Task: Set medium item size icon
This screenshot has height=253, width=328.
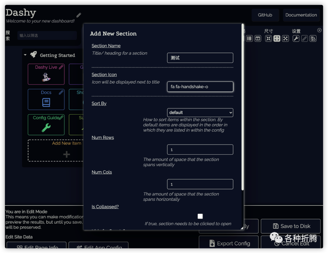Action: coord(277,38)
